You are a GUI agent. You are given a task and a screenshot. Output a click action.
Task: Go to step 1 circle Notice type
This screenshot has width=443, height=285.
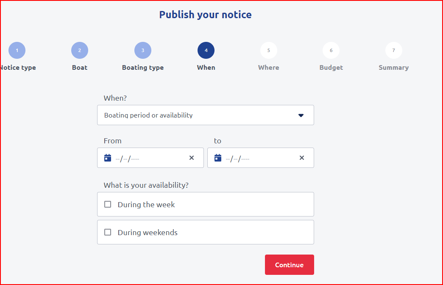pos(17,50)
